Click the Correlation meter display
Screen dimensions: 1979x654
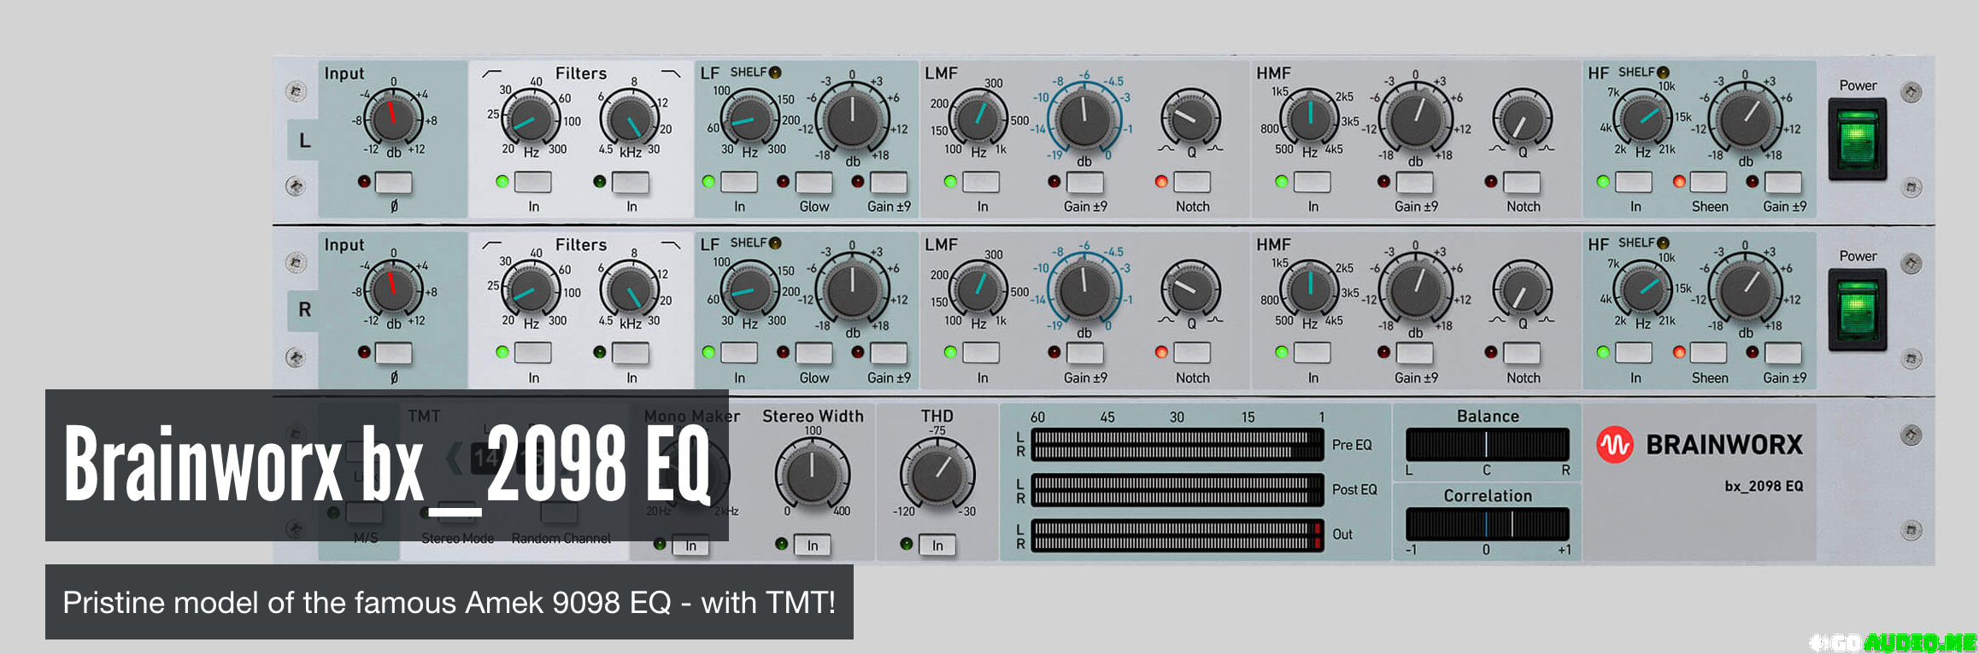[x=1487, y=524]
